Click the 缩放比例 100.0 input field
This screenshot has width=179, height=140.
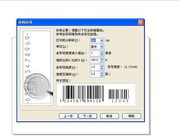95,60
